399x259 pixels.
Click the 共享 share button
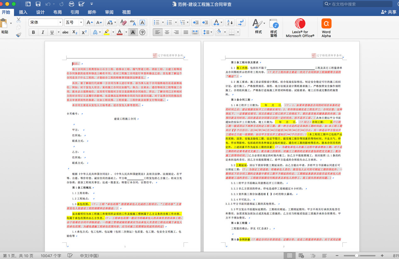click(389, 12)
